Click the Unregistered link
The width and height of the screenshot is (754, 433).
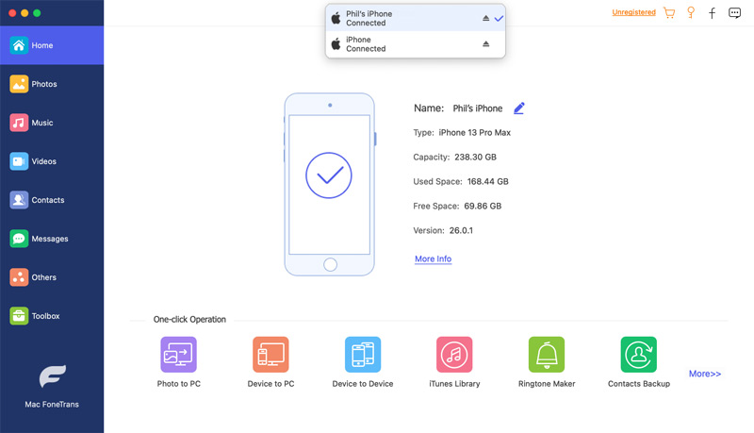pyautogui.click(x=632, y=13)
